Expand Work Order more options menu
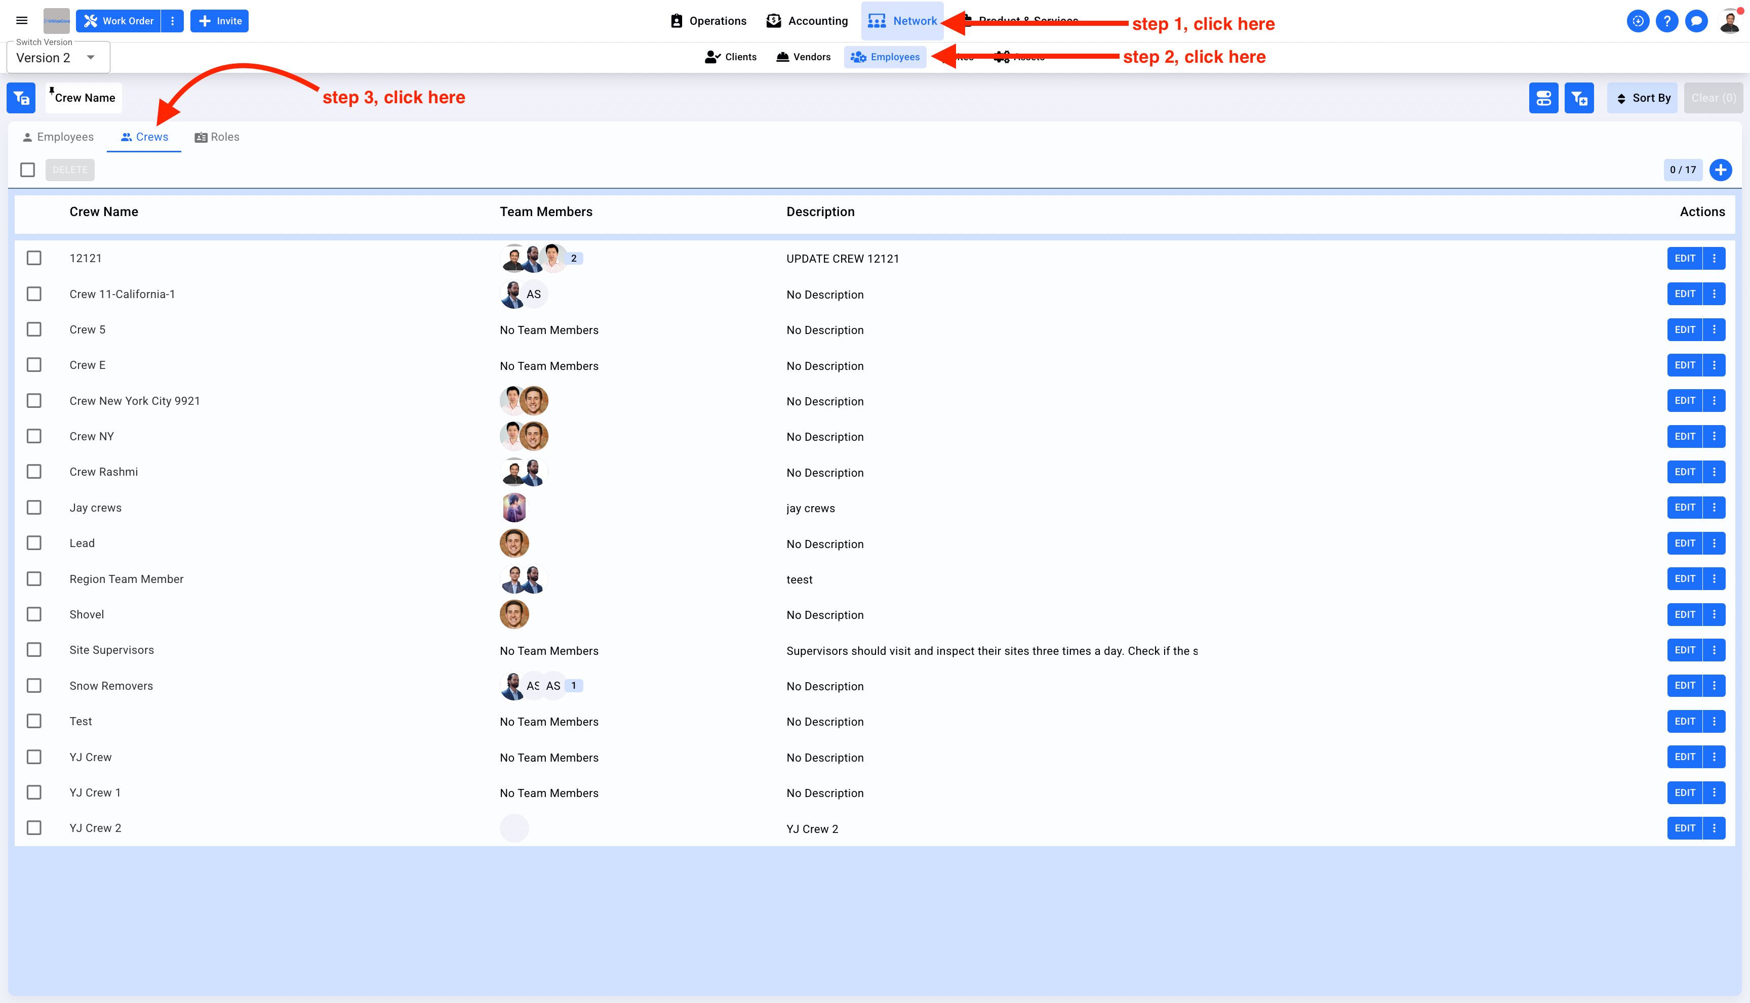Screen dimensions: 1750x1003 172,21
